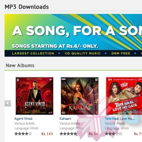Click the Rs. 143 price
This screenshot has width=142, height=142.
click(x=47, y=134)
